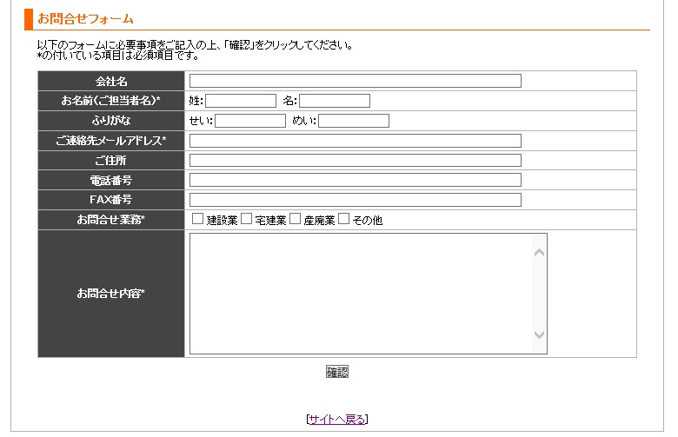This screenshot has height=437, width=678.
Task: Click the お問合せフォーム heading text
Action: pyautogui.click(x=85, y=18)
